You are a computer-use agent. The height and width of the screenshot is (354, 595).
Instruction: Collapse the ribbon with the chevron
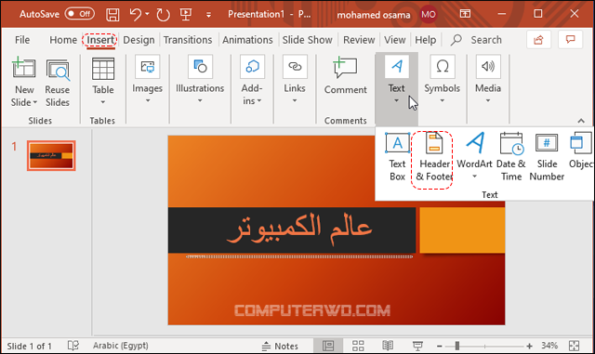tap(581, 121)
